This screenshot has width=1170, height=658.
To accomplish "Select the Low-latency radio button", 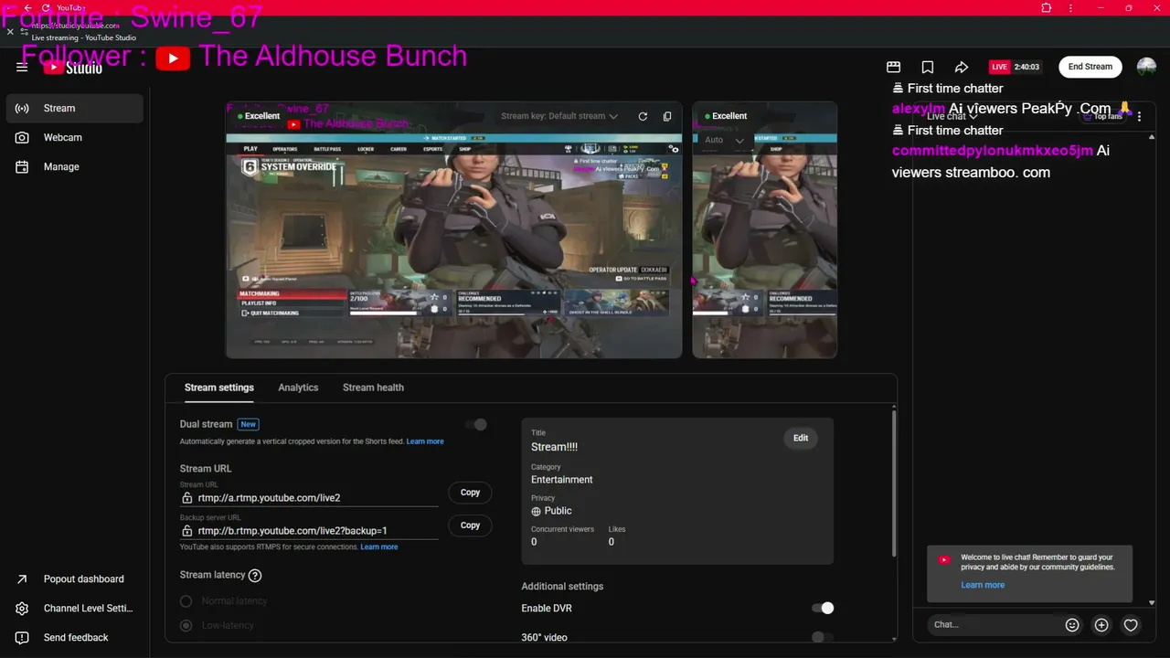I will 186,626.
